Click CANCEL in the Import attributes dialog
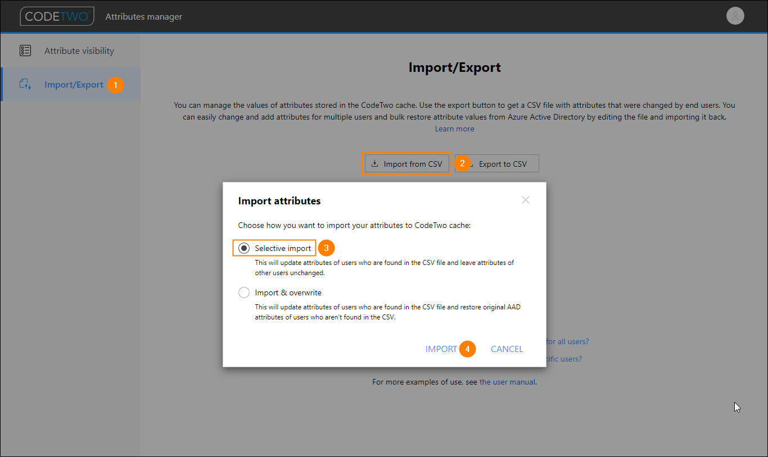The height and width of the screenshot is (457, 768). [x=507, y=349]
